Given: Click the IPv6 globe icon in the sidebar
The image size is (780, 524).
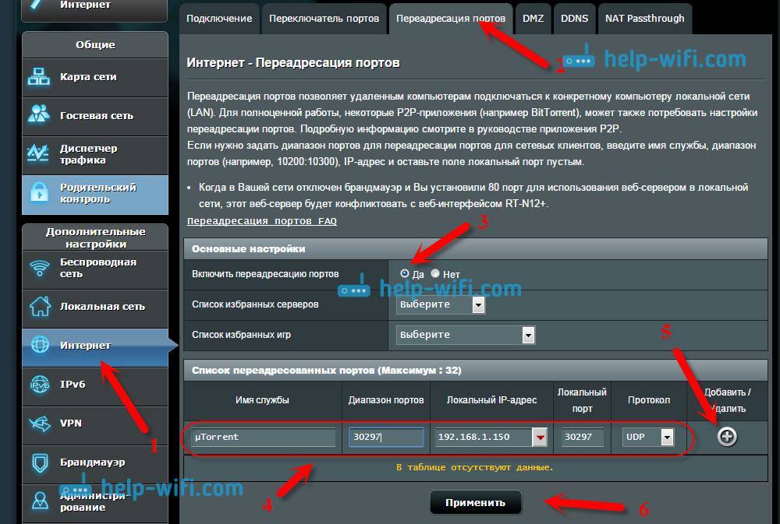Looking at the screenshot, I should point(40,384).
